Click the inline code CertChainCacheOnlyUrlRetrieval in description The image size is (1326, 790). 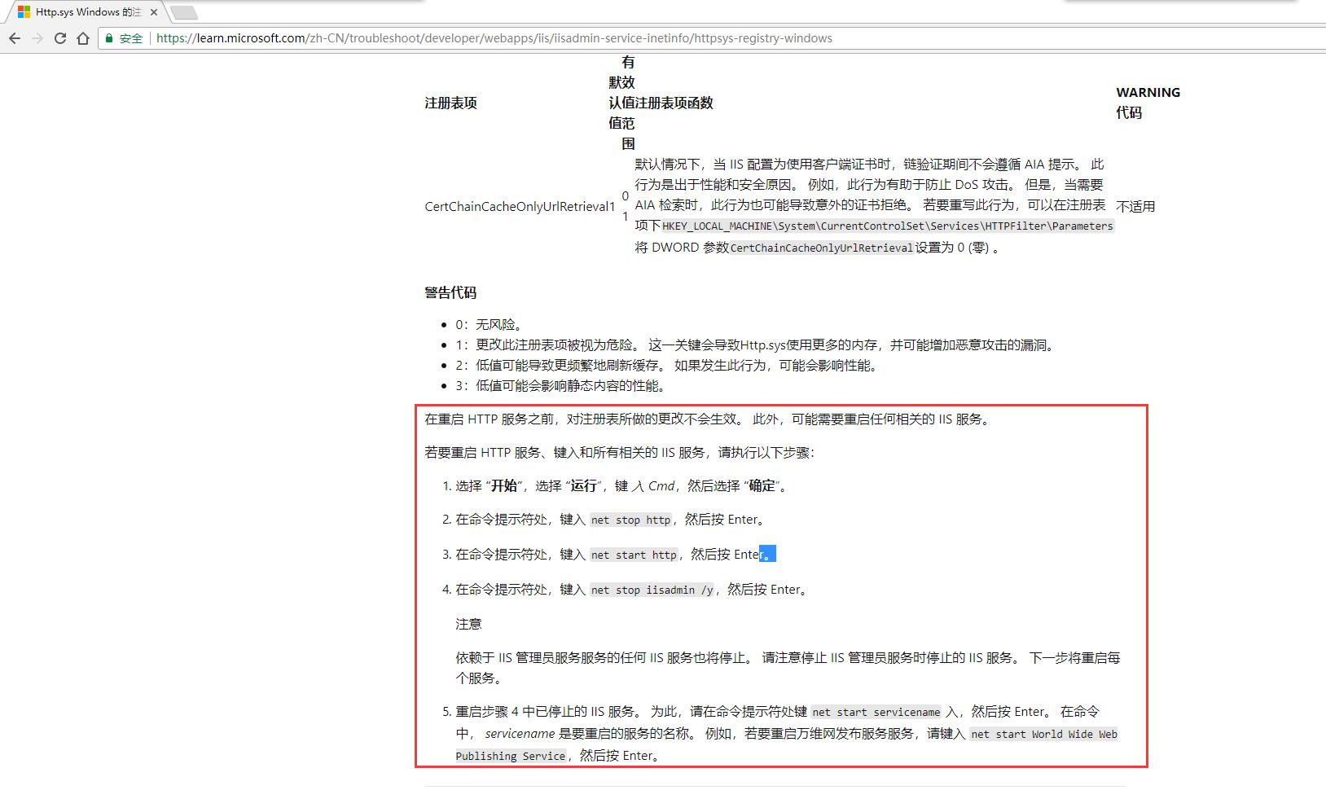tap(822, 248)
